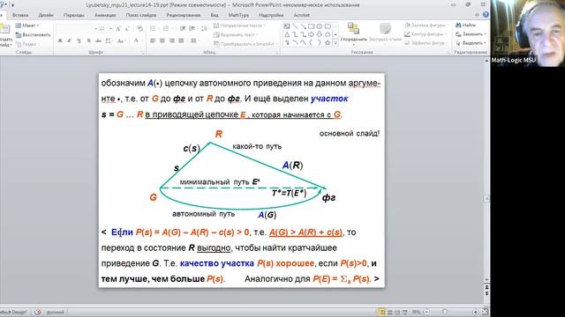The width and height of the screenshot is (565, 317).
Task: Click Найти to find text
Action: 465,26
